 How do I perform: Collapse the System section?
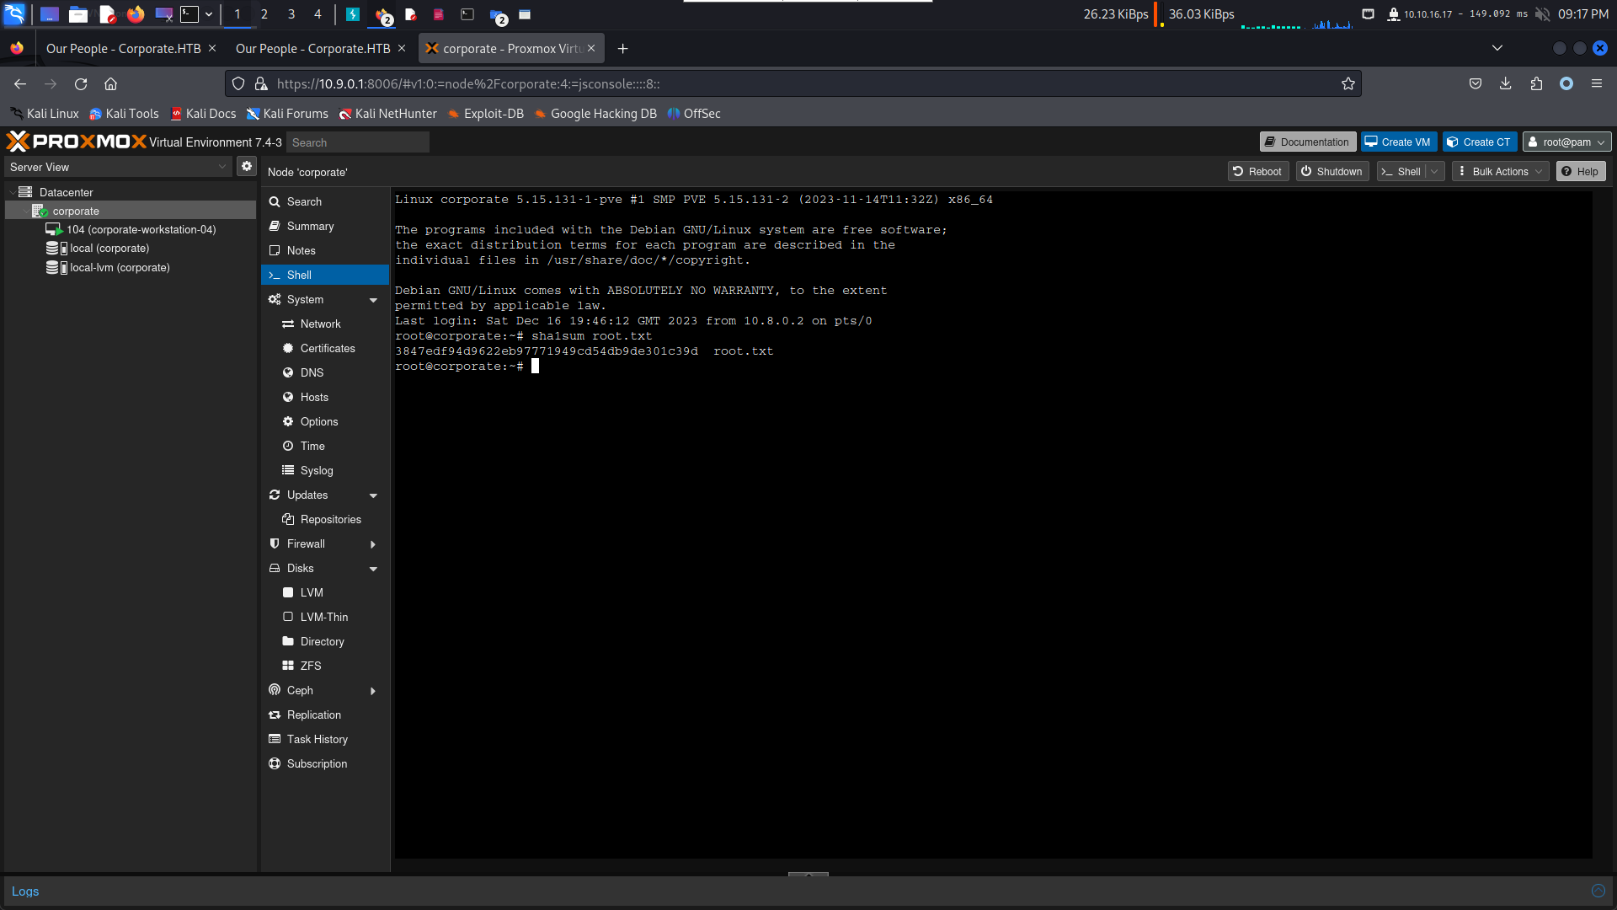click(373, 299)
